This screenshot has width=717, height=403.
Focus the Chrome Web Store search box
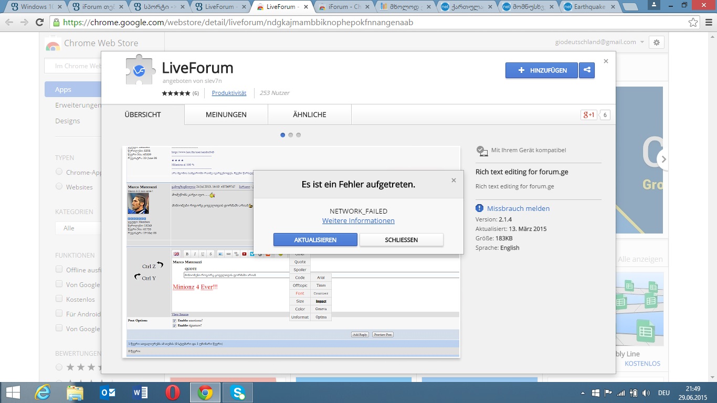coord(73,66)
